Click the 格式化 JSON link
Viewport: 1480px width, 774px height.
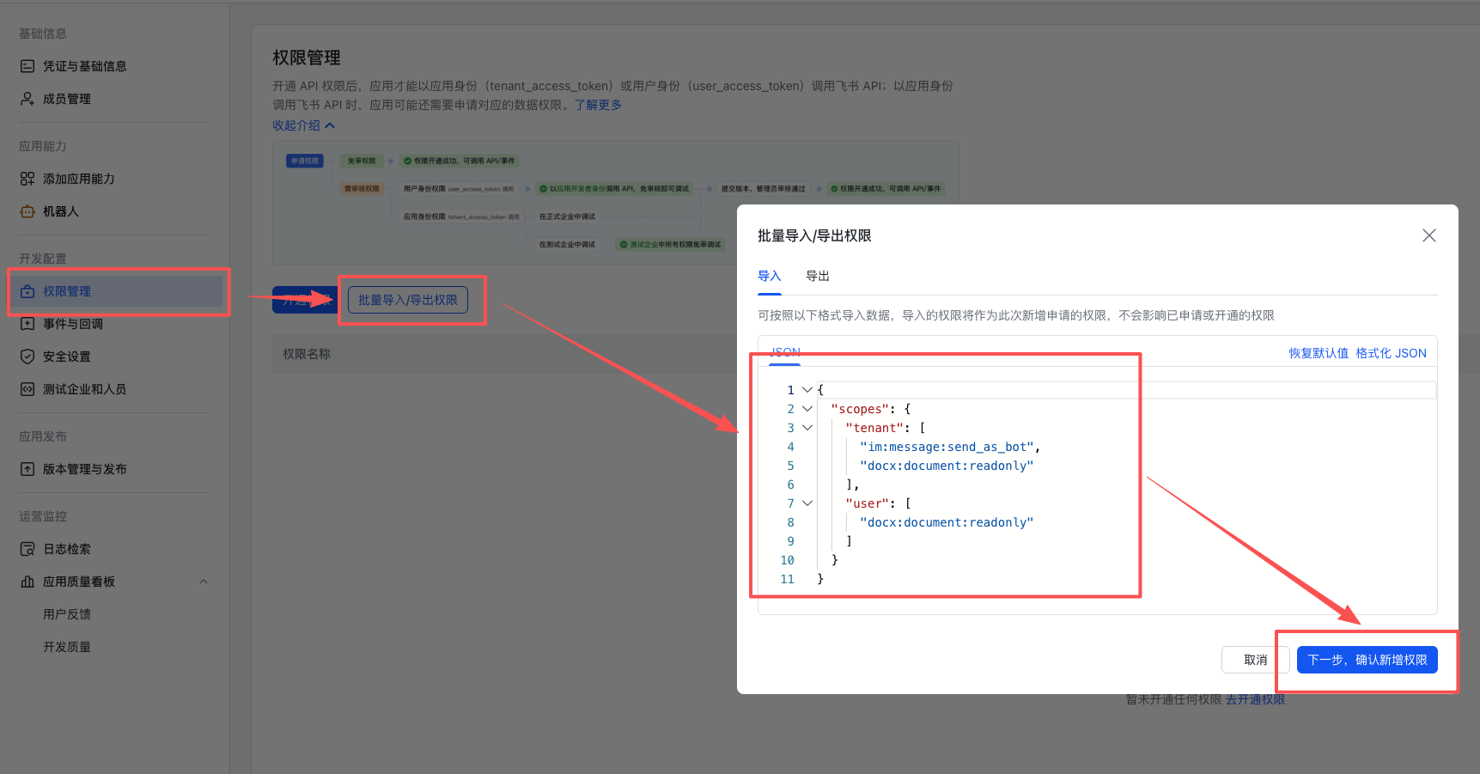[1391, 353]
